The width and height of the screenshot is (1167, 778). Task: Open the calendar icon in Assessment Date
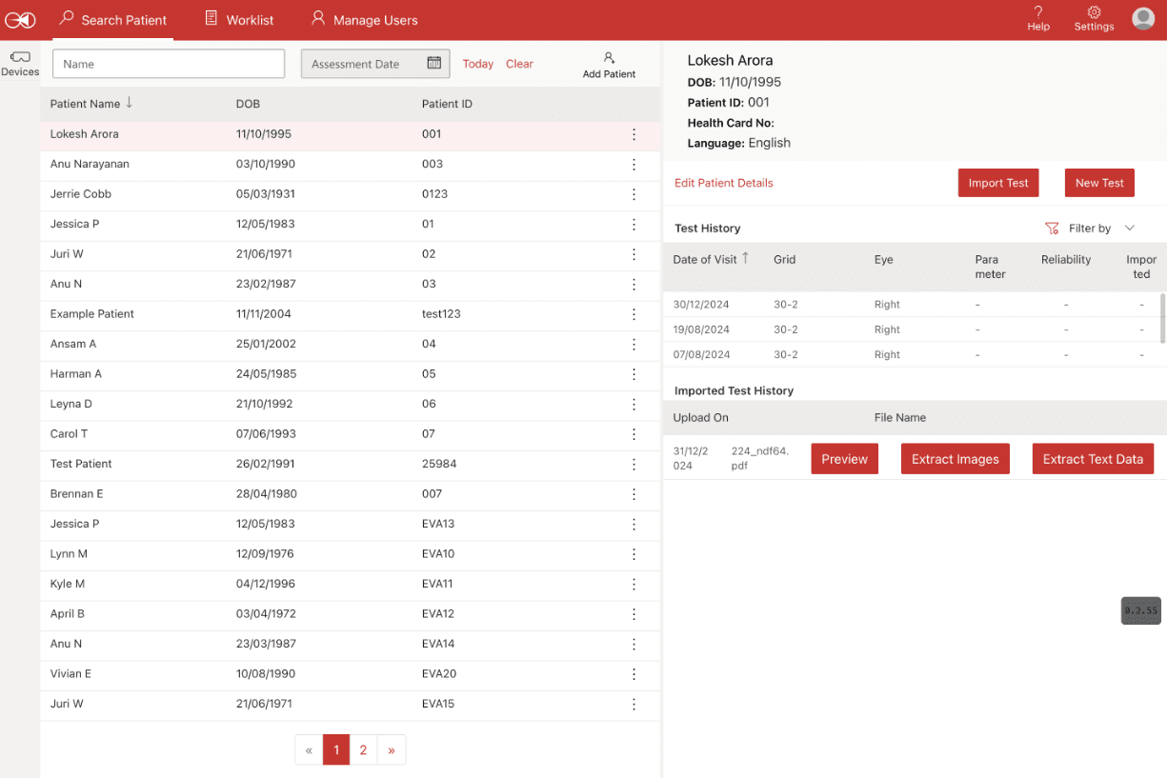click(434, 64)
